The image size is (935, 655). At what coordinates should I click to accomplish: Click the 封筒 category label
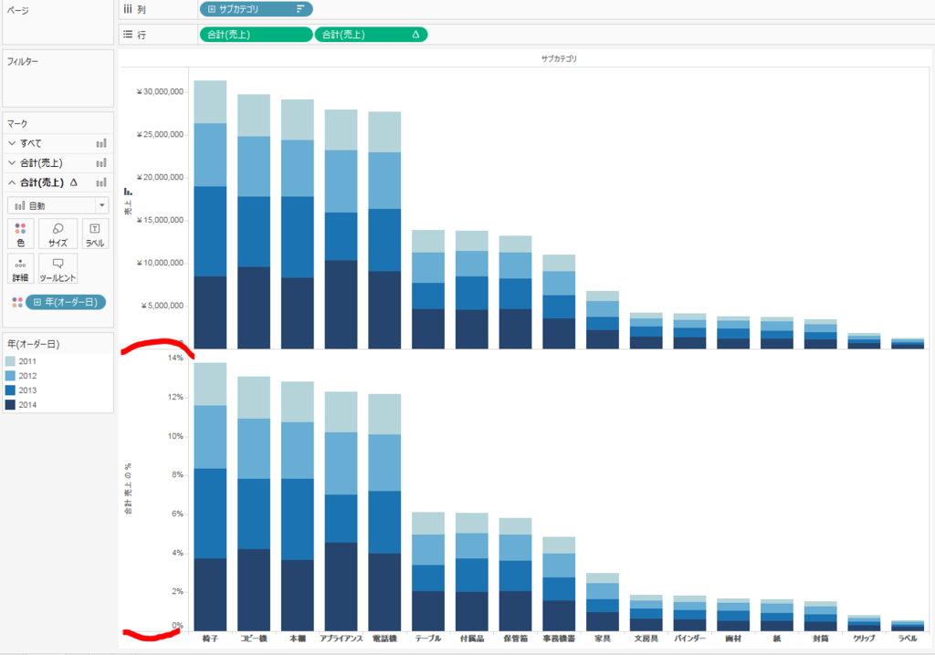point(821,639)
